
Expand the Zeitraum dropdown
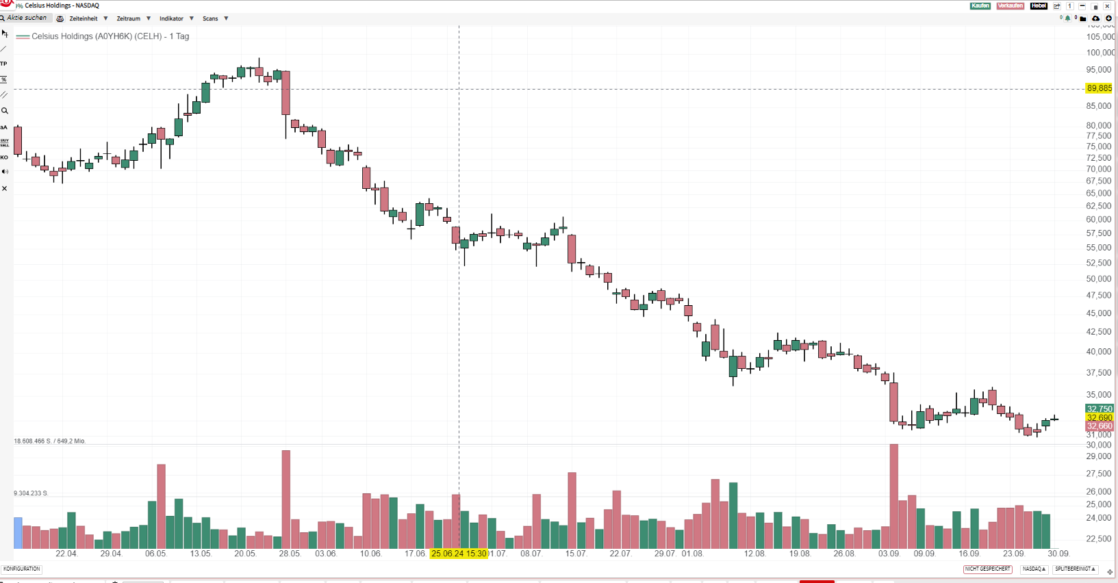[x=134, y=18]
